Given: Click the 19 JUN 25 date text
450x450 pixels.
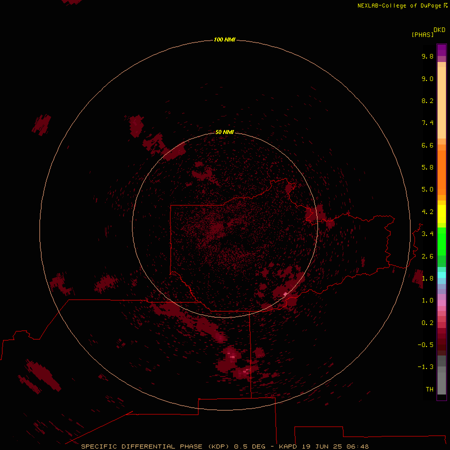Looking at the screenshot, I should coord(322,446).
